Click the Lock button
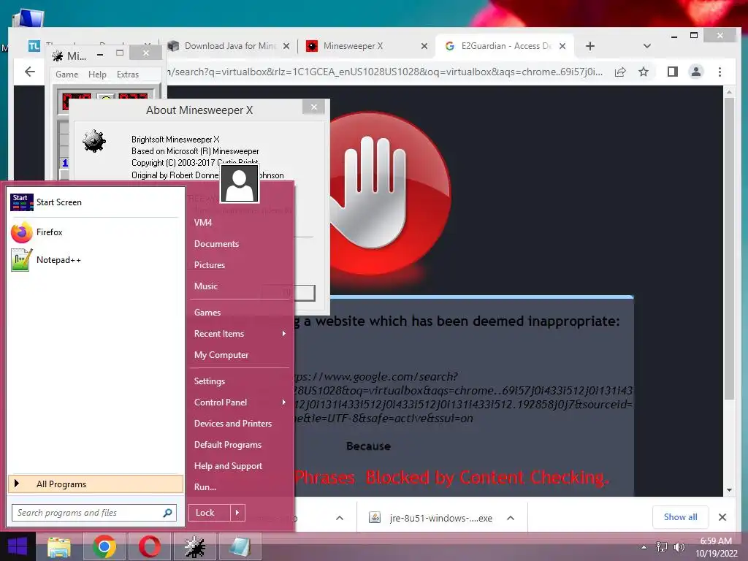Image resolution: width=748 pixels, height=561 pixels. pos(210,513)
